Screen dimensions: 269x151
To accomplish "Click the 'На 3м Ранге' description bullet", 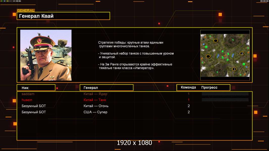I will [135, 66].
